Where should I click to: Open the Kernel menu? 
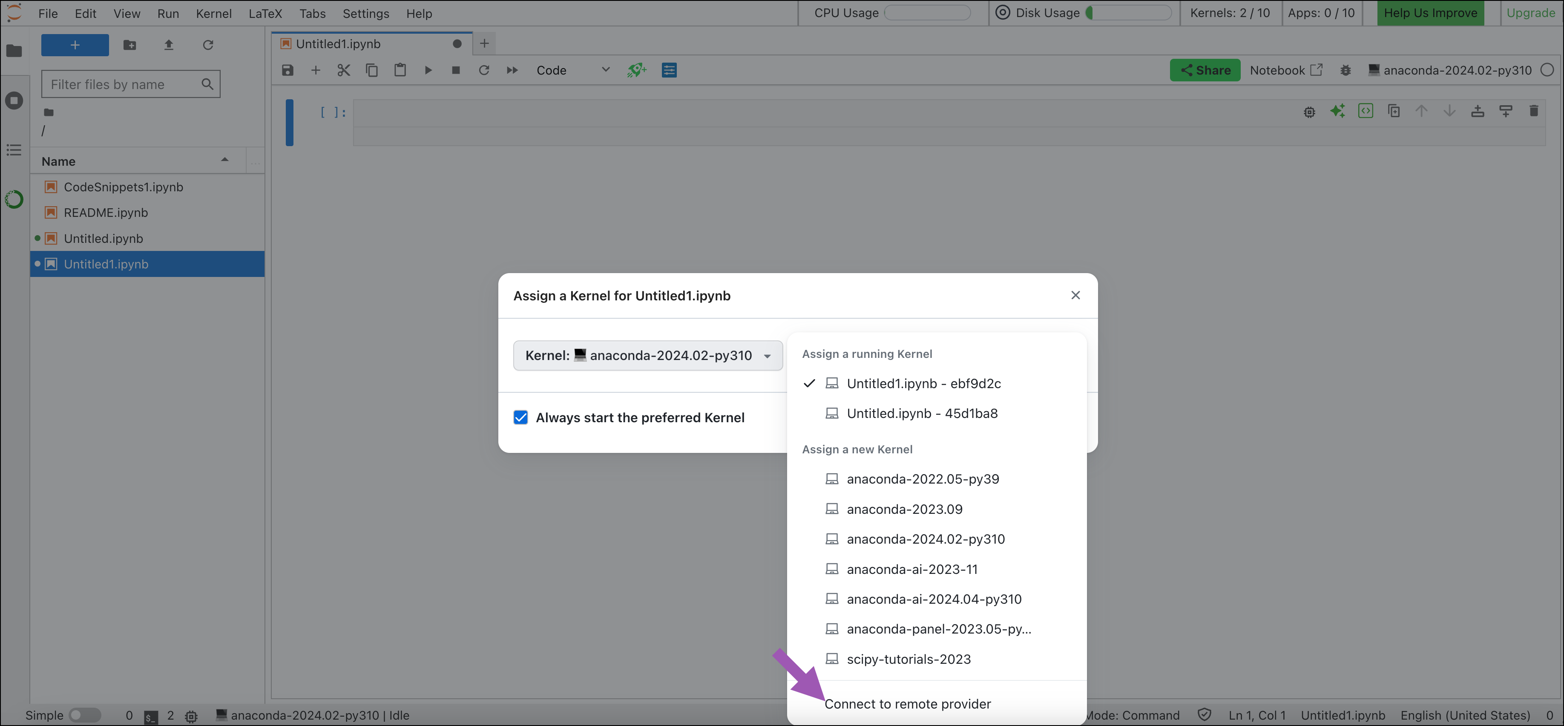tap(214, 13)
